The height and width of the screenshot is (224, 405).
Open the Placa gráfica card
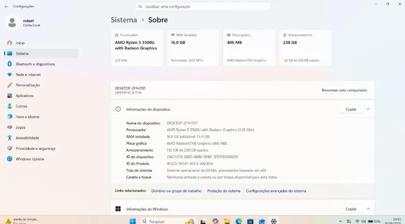click(x=249, y=48)
